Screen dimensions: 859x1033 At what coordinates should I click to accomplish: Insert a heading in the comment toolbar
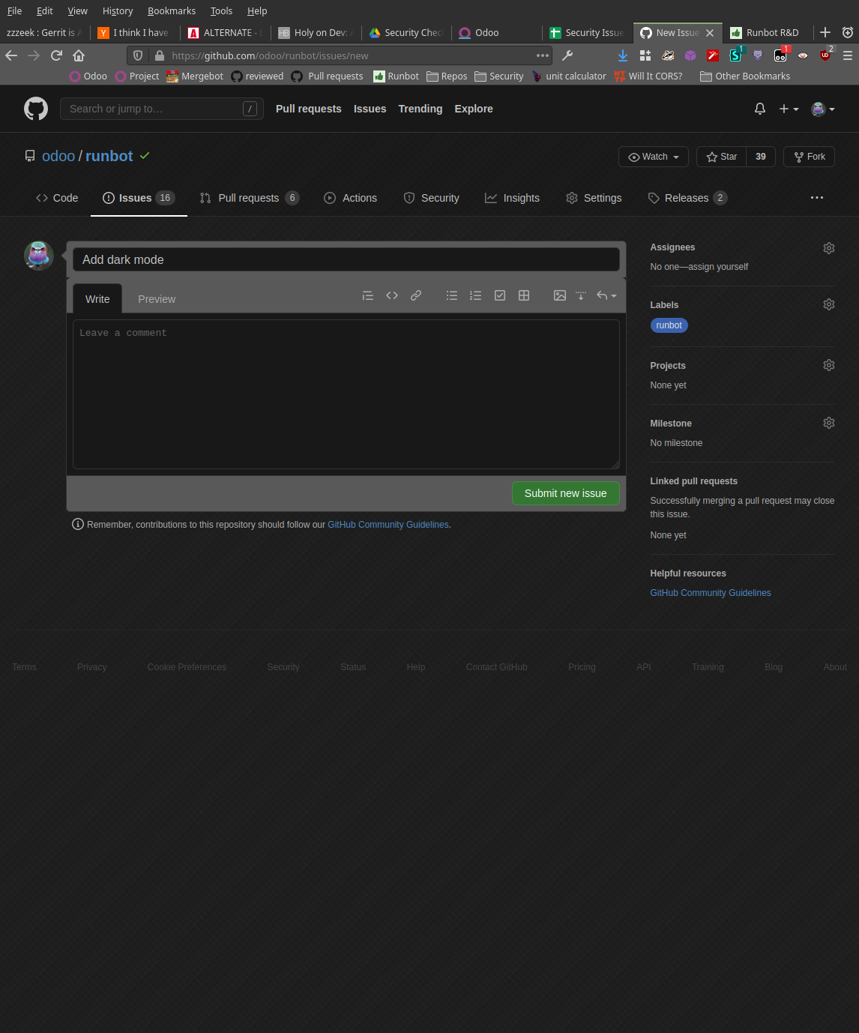pos(368,295)
